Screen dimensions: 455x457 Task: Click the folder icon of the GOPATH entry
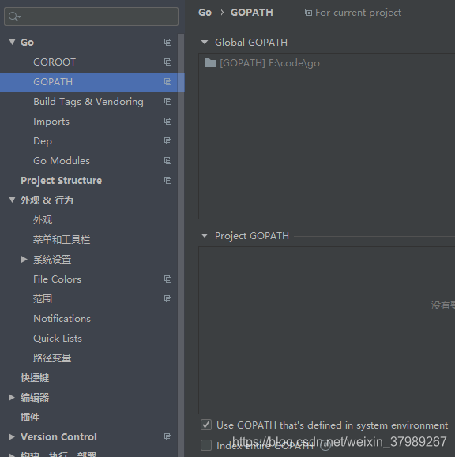click(211, 62)
